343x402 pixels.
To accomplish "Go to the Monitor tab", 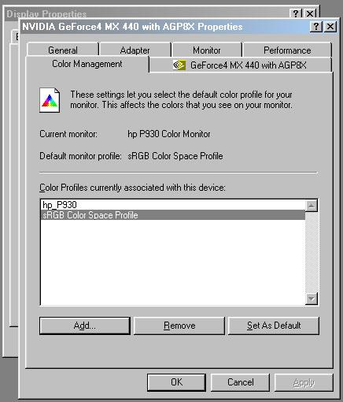I will coord(207,50).
